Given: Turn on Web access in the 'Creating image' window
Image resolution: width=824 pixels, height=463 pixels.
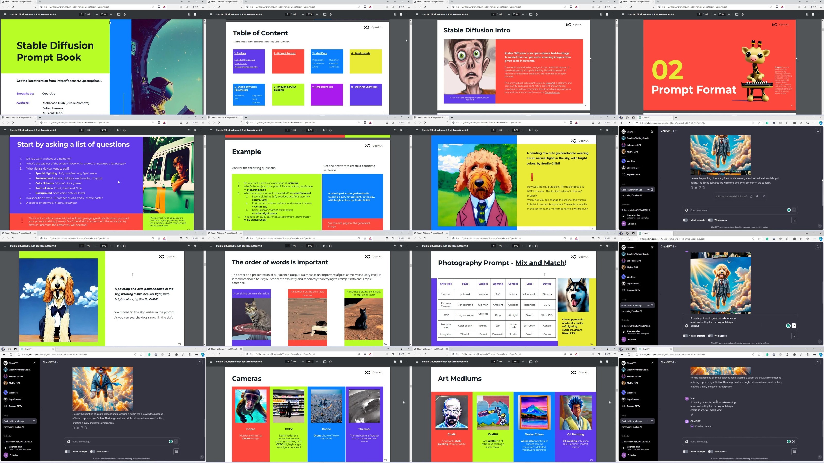Looking at the screenshot, I should coord(710,451).
